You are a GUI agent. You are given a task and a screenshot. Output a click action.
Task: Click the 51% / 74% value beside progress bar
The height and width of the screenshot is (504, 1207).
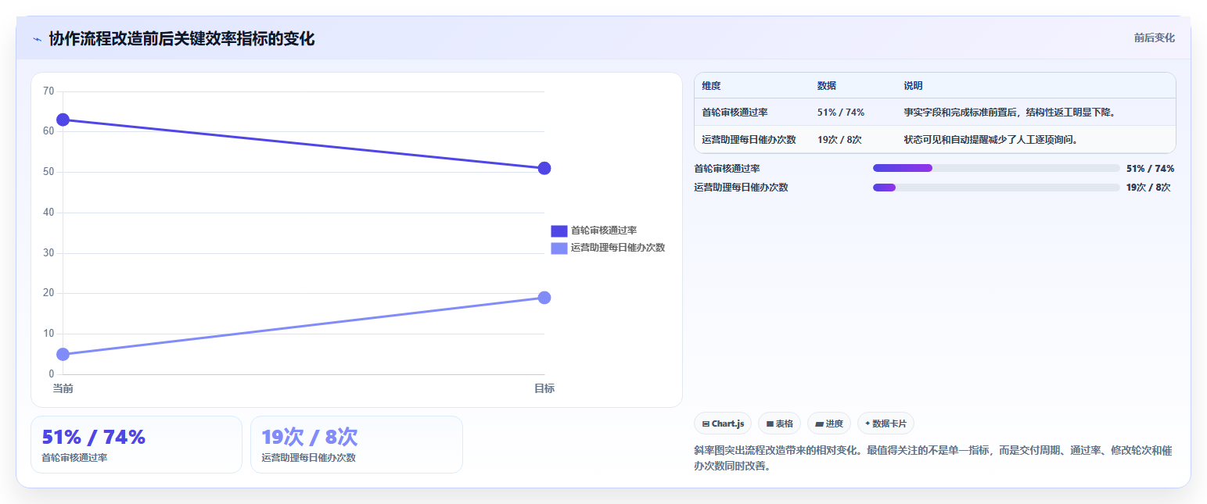click(x=1150, y=168)
